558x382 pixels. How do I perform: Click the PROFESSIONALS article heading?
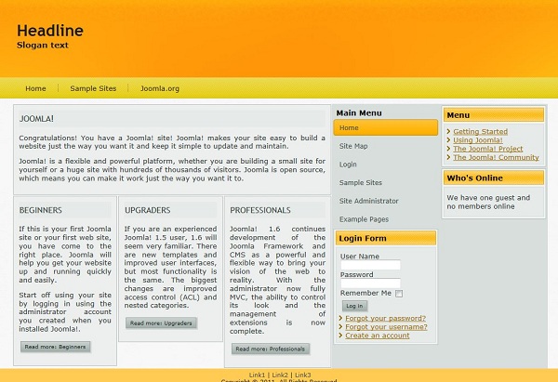pos(260,210)
